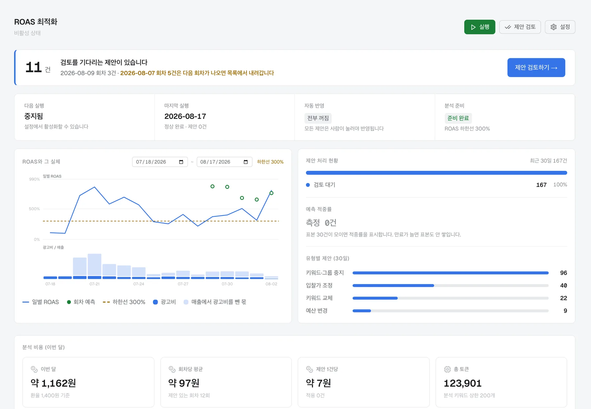Click coins icon on 회차당 평균 card

tap(172, 369)
